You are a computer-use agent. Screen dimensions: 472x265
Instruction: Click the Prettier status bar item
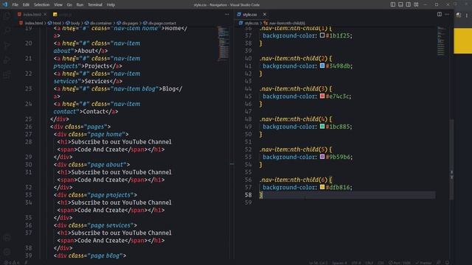(x=423, y=263)
